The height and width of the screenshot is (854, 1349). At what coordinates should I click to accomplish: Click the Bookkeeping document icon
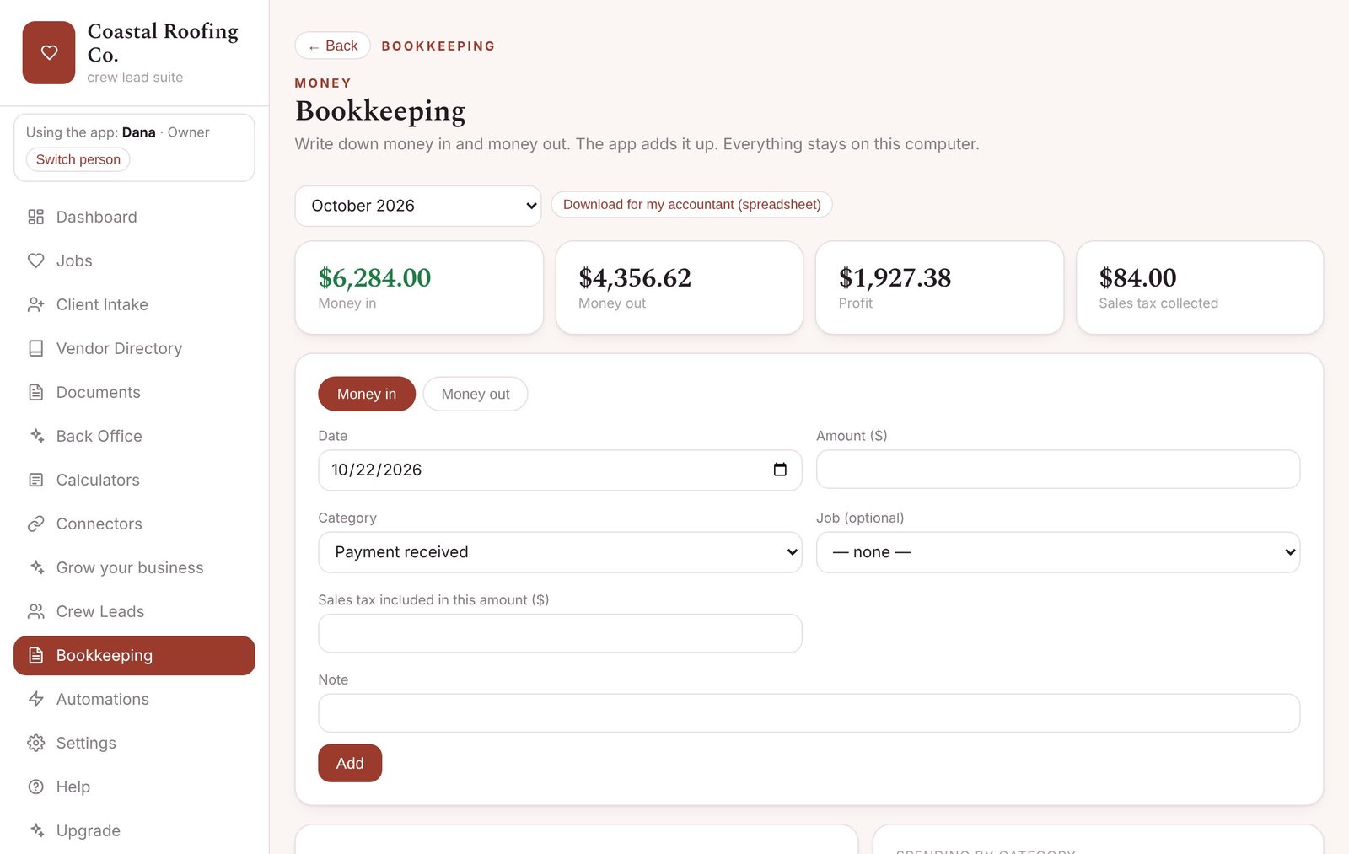click(x=35, y=655)
